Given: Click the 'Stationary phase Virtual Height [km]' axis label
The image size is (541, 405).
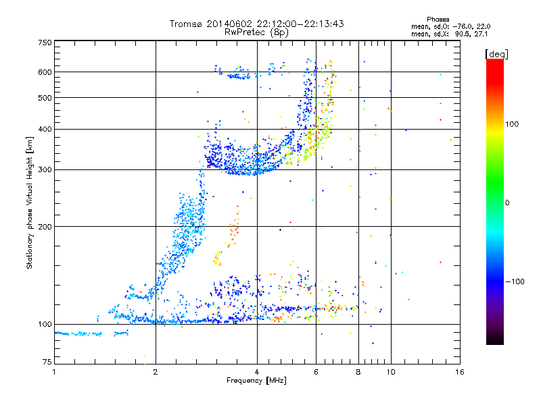Looking at the screenshot, I should coord(30,202).
